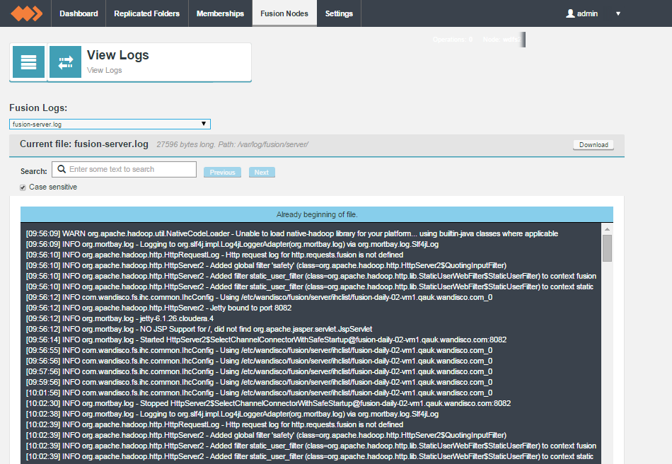
Task: Open the hamburger list menu icon
Action: click(29, 62)
